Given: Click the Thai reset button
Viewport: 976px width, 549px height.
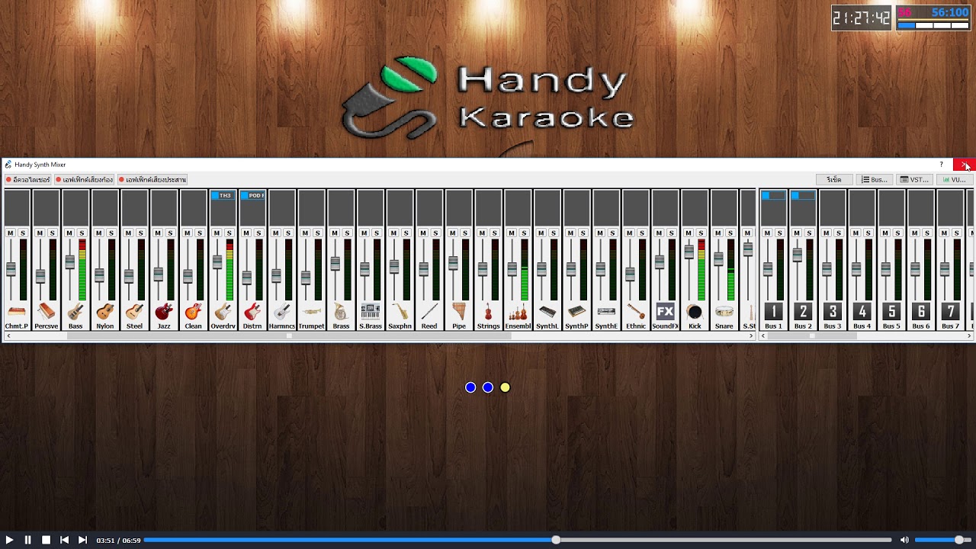Looking at the screenshot, I should coord(834,180).
